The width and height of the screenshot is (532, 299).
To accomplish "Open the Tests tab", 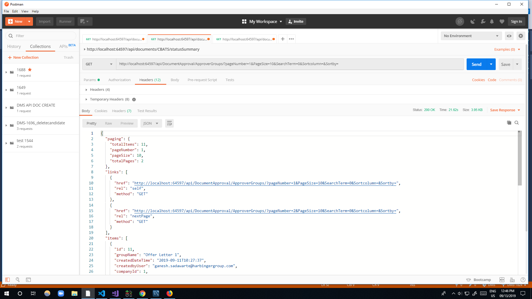I will pos(230,80).
